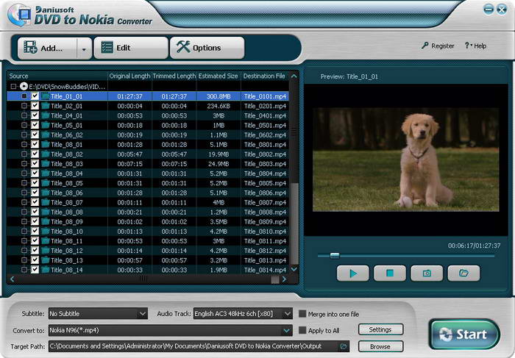Click the Title_08_13 folder icon
The image size is (515, 358).
pyautogui.click(x=46, y=260)
